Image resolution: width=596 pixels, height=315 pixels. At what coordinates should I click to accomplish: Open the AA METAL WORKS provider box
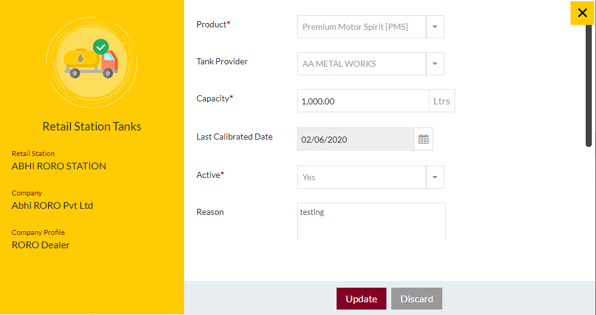point(361,64)
